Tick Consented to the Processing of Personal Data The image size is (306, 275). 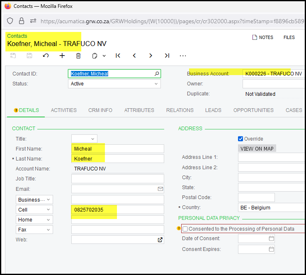tap(185, 229)
